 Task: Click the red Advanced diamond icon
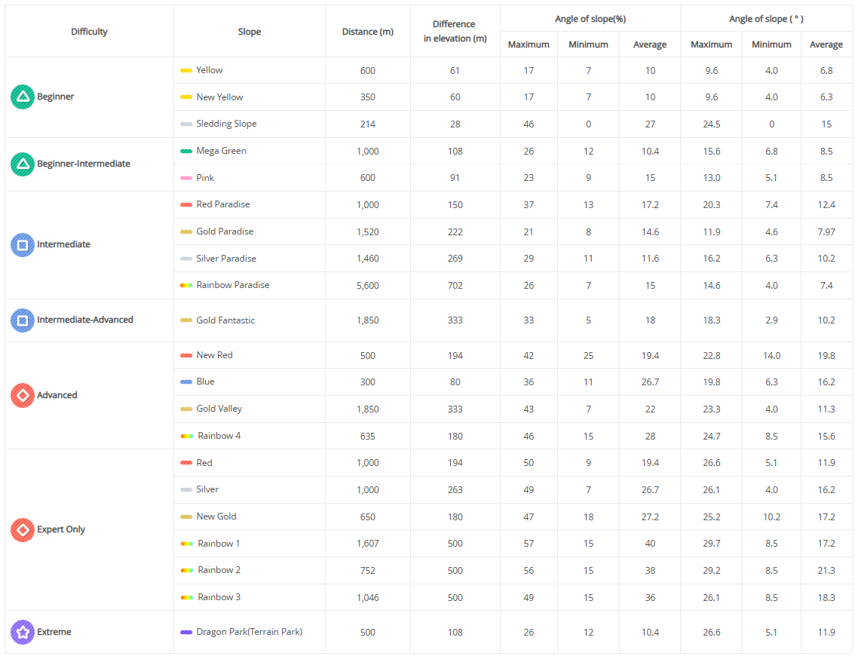point(23,395)
